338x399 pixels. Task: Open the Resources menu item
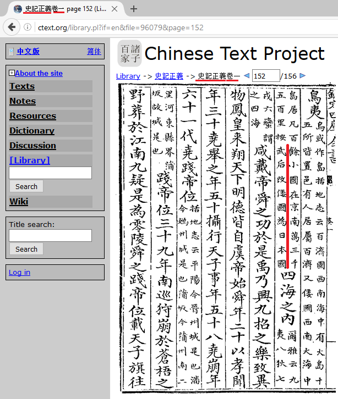tap(32, 116)
